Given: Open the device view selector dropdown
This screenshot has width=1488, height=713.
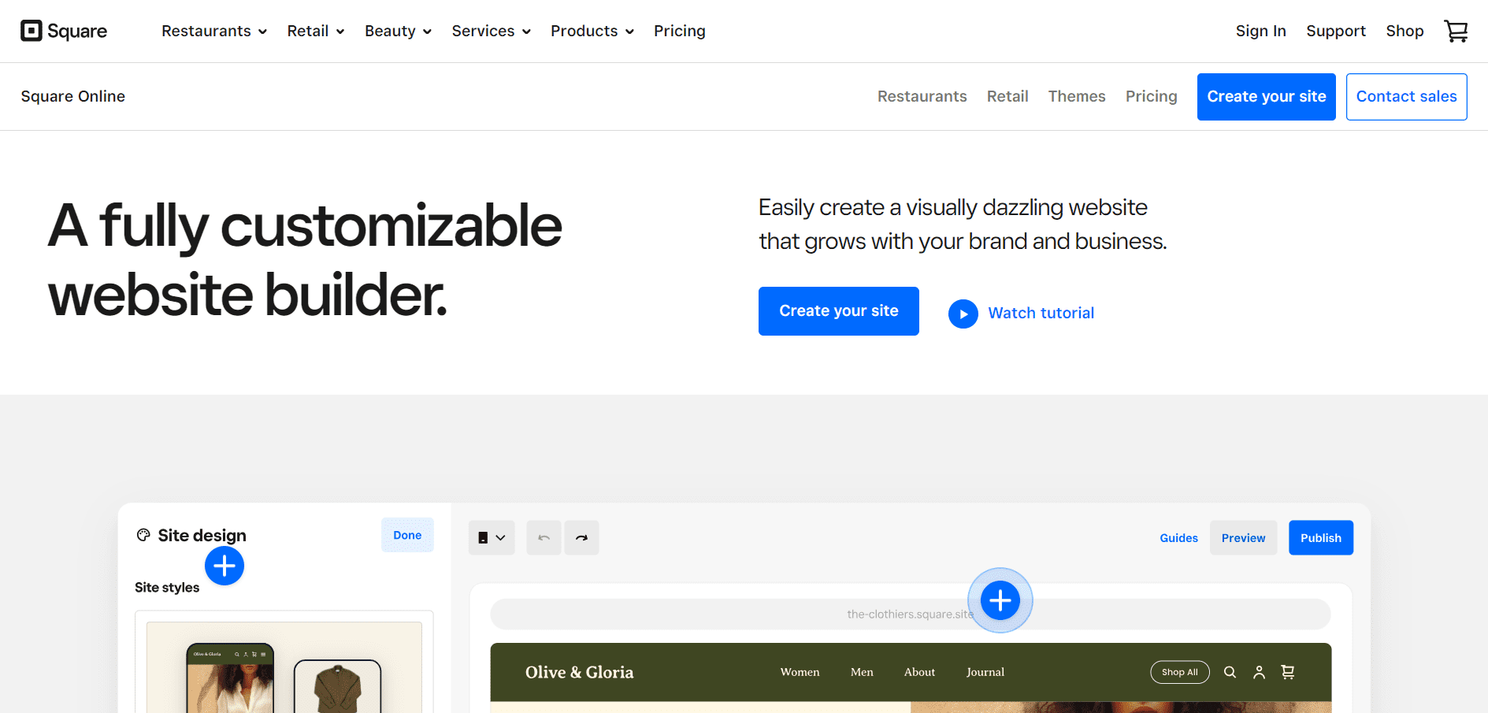Looking at the screenshot, I should (x=492, y=537).
